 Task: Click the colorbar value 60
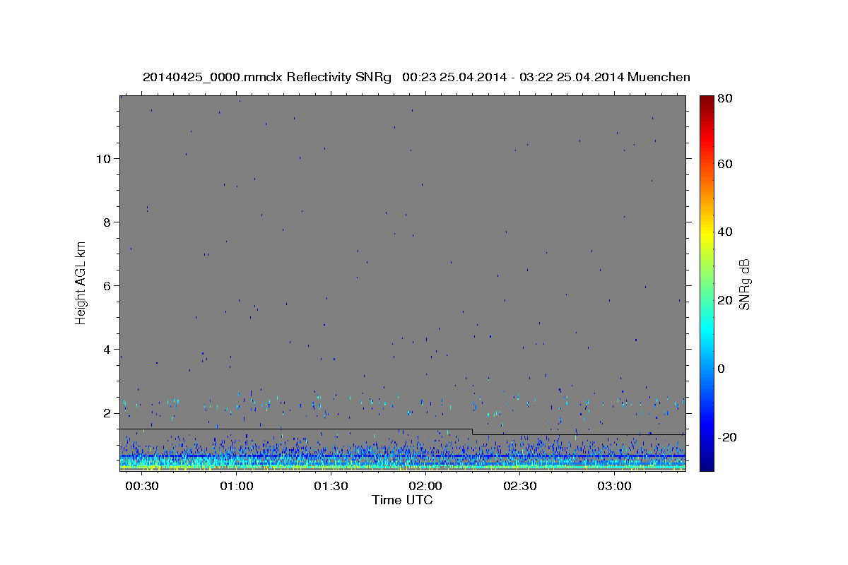[x=726, y=164]
